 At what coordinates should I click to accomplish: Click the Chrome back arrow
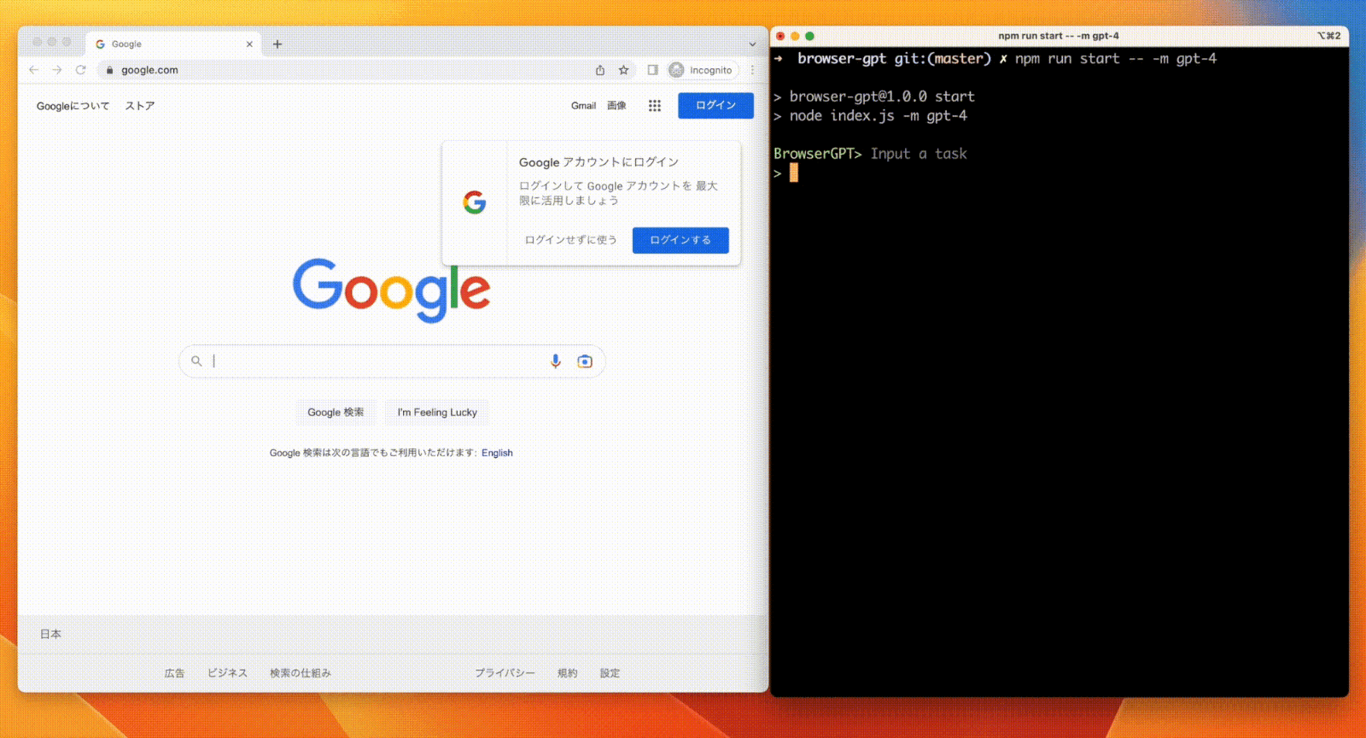(33, 70)
